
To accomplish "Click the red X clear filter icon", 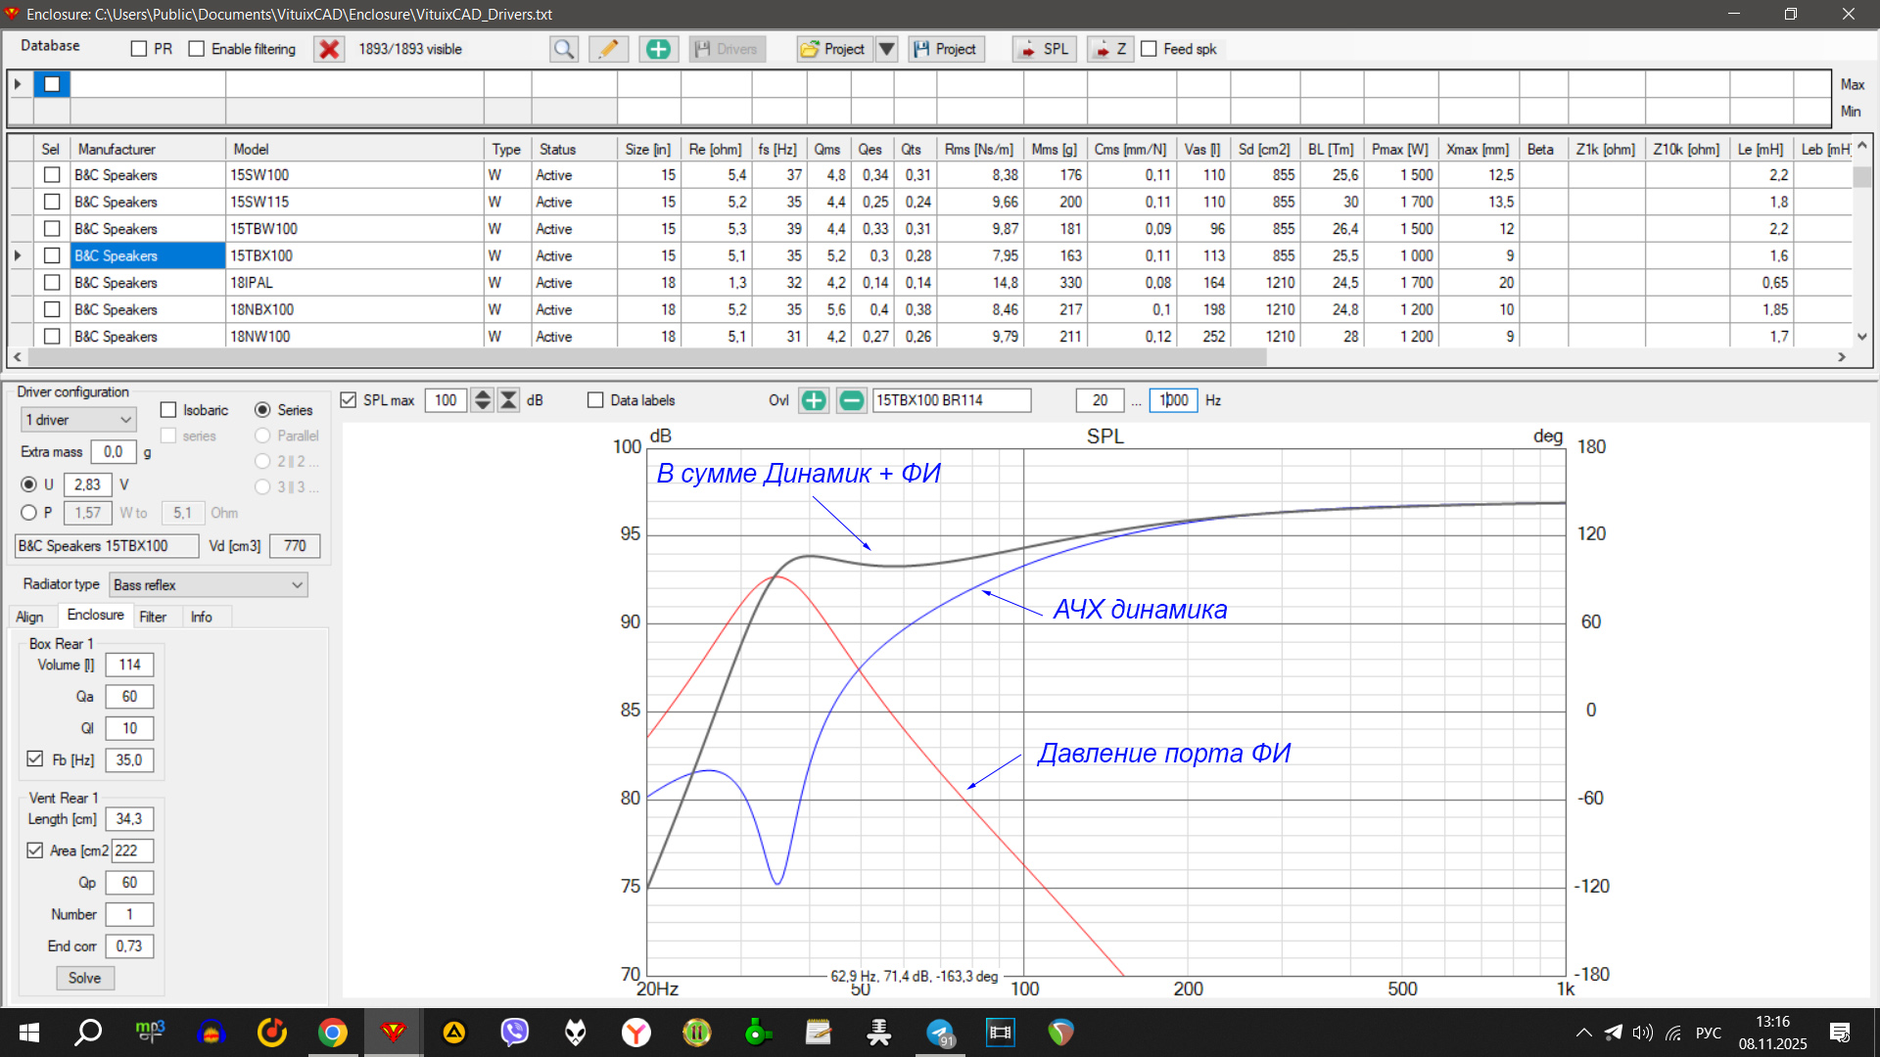I will 329,49.
